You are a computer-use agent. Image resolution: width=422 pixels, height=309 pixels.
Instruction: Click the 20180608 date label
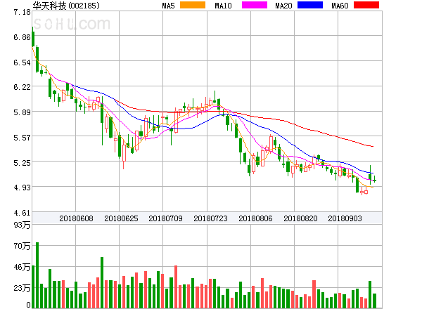[75, 218]
